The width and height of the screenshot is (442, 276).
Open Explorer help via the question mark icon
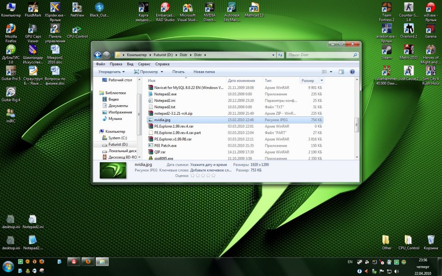tap(352, 72)
